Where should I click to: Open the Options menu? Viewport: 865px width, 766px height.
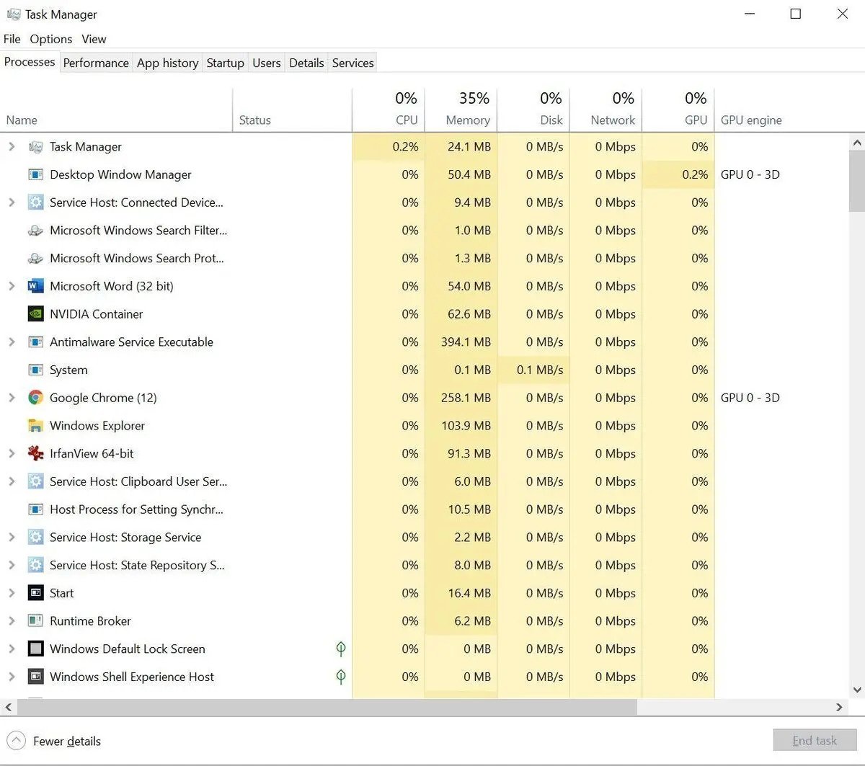point(50,39)
